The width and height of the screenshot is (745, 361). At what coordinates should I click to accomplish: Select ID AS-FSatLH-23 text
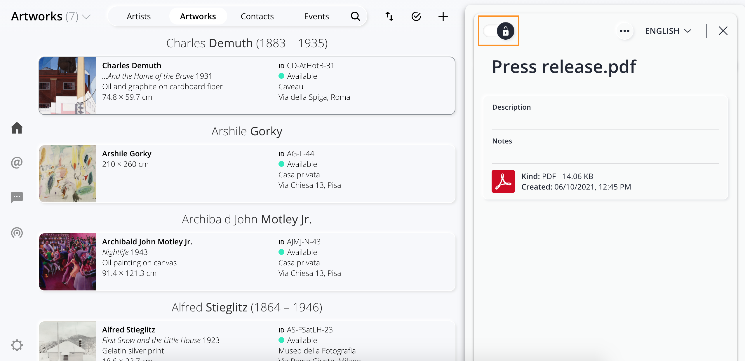coord(306,330)
